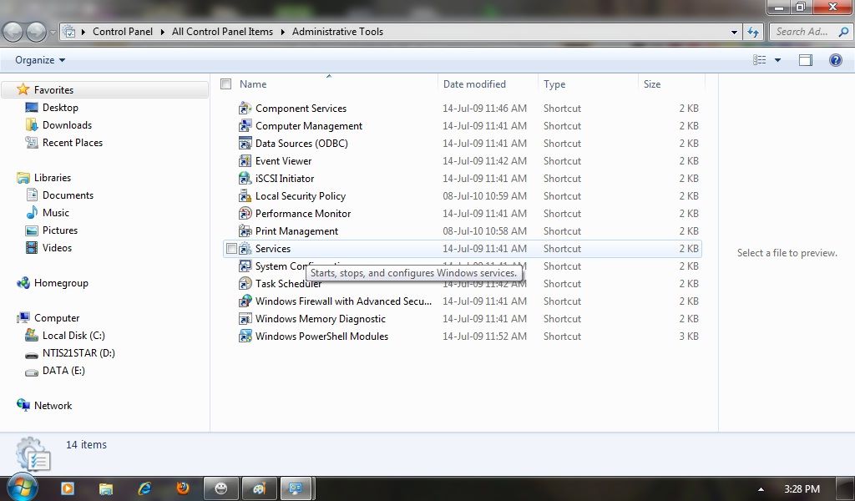Click the taskbar clock showing 3:28 PM
Screen dimensions: 855x501
click(802, 489)
